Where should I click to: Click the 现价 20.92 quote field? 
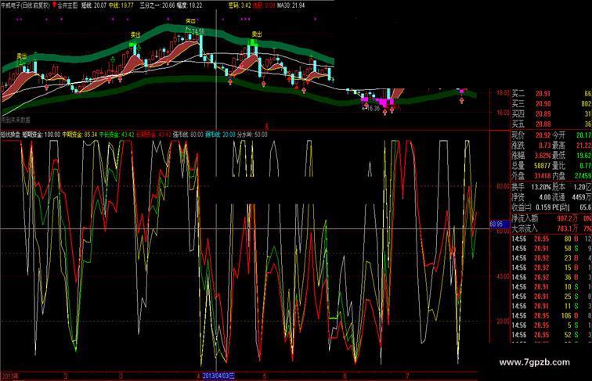(531, 135)
